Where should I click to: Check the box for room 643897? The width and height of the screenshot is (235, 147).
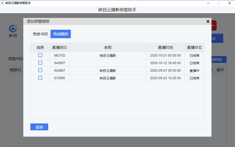point(40,63)
